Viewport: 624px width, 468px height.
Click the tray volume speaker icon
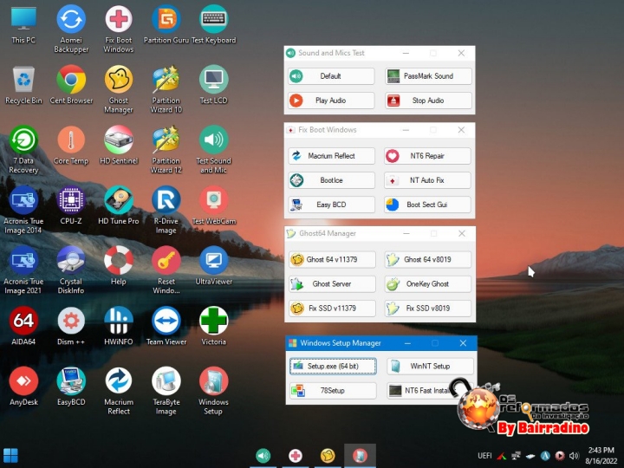pyautogui.click(x=574, y=456)
